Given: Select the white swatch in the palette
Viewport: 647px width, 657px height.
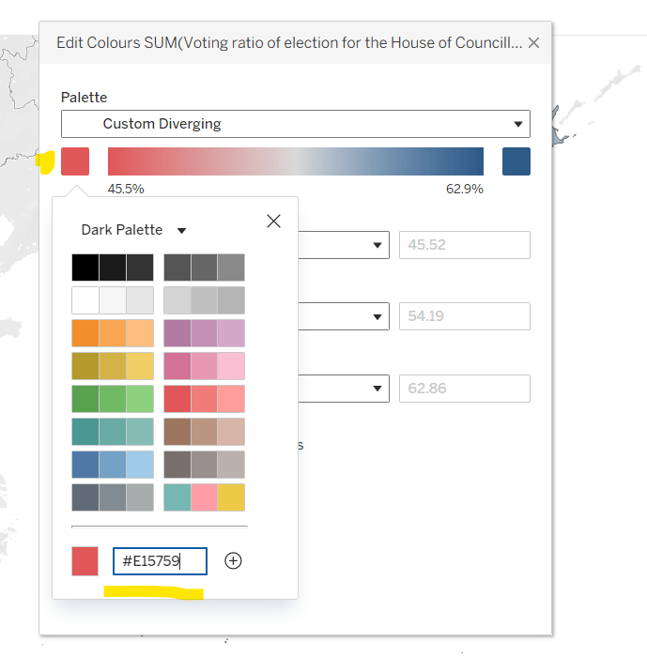Looking at the screenshot, I should click(x=85, y=300).
